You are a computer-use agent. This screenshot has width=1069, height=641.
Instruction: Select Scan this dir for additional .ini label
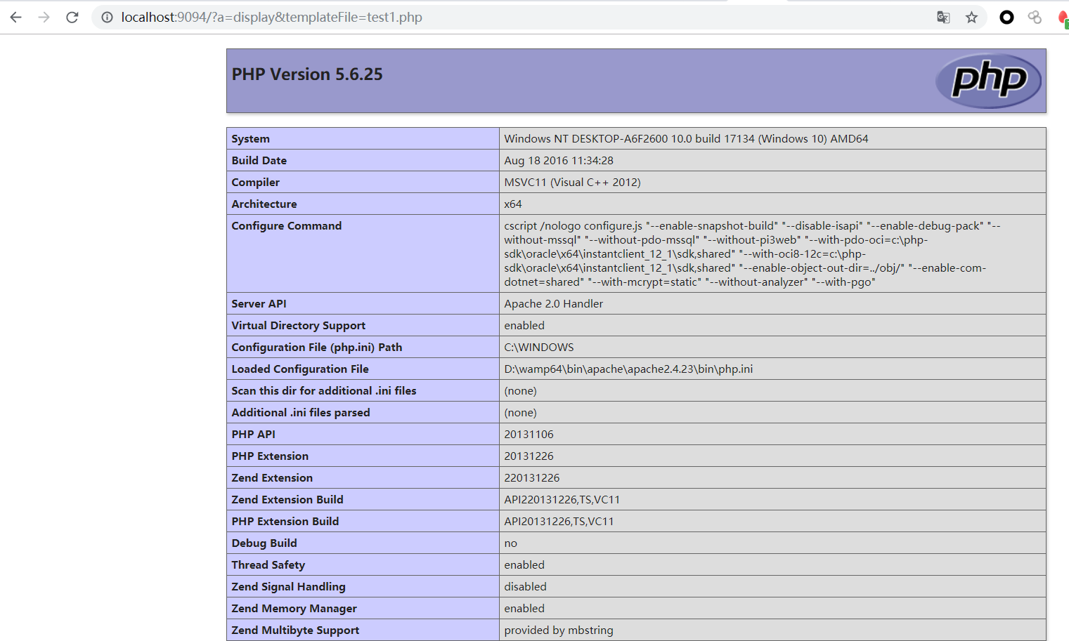pyautogui.click(x=324, y=391)
